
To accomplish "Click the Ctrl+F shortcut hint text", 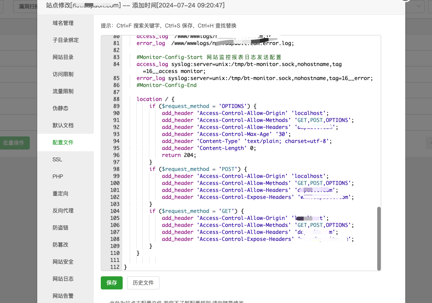I will point(138,26).
